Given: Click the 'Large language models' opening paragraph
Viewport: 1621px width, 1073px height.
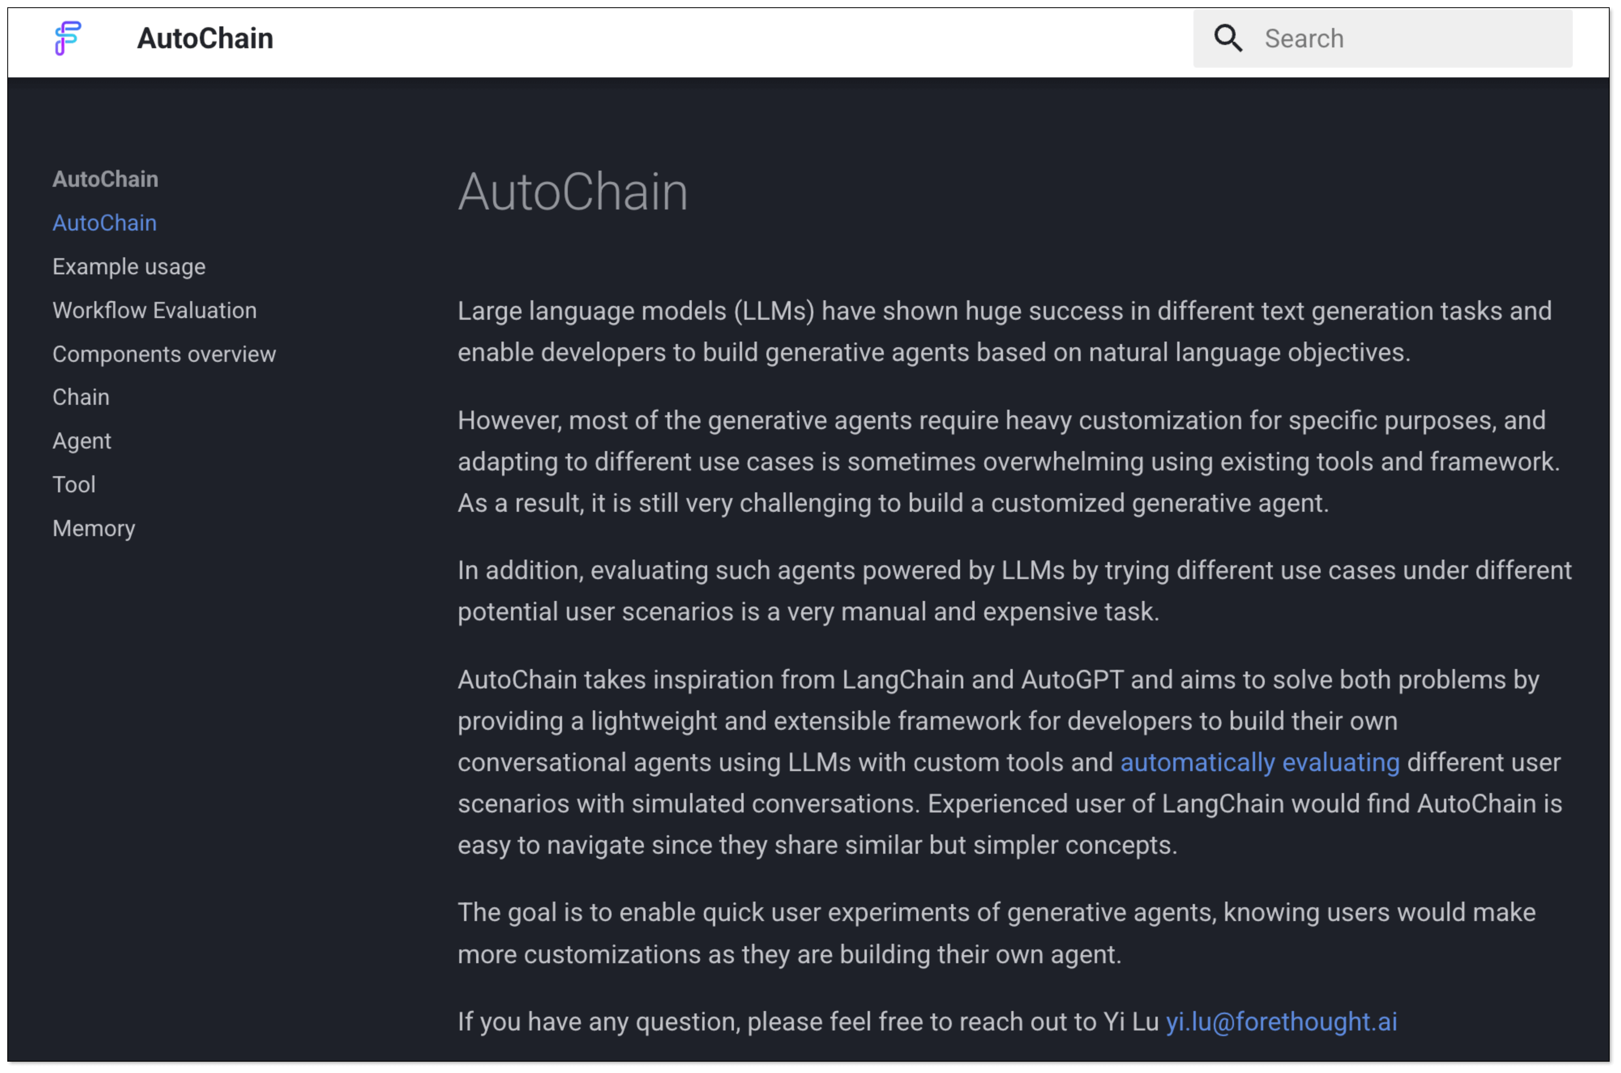Looking at the screenshot, I should (x=958, y=332).
